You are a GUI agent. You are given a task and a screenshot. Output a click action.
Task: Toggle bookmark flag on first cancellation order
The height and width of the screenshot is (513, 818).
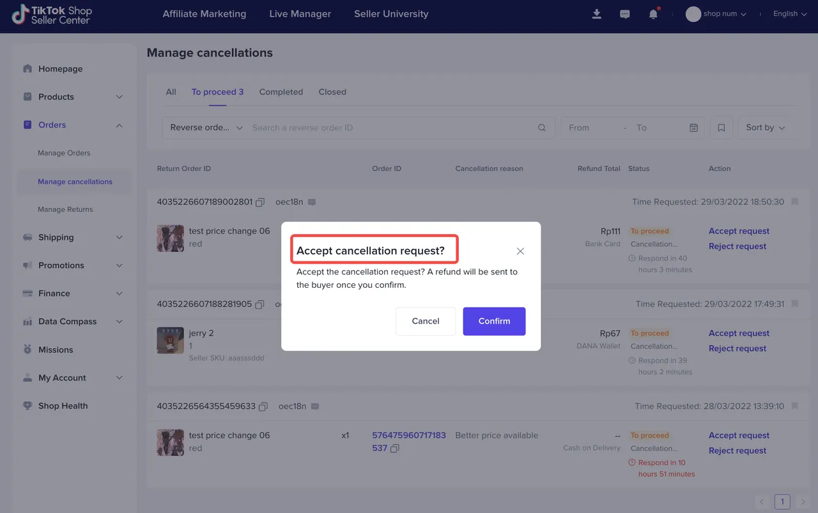(x=795, y=202)
